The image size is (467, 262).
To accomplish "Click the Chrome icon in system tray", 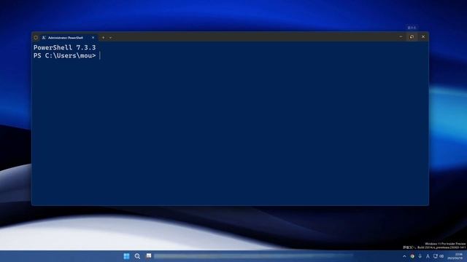I will point(412,256).
